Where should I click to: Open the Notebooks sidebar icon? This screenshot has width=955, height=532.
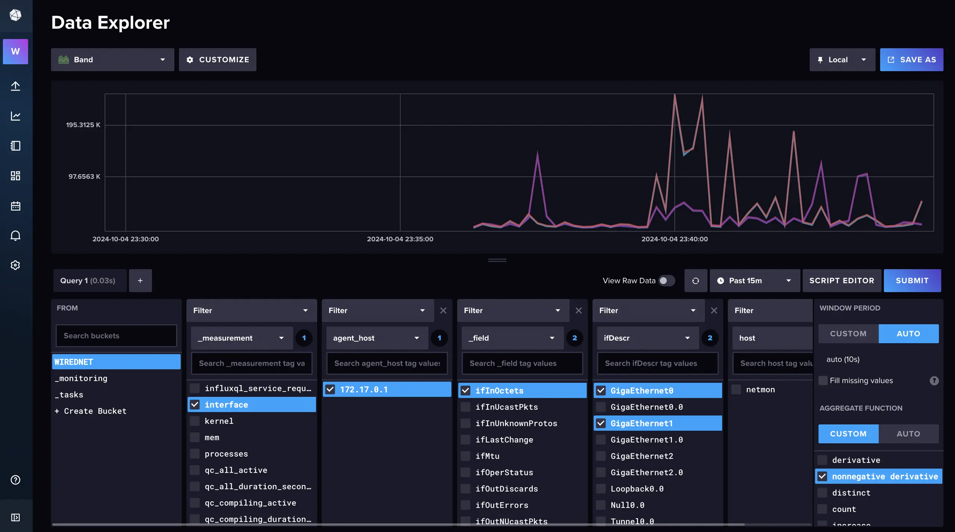point(15,146)
